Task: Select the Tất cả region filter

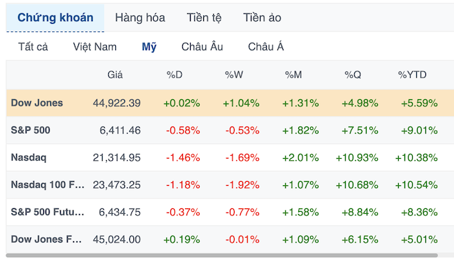Action: tap(33, 47)
